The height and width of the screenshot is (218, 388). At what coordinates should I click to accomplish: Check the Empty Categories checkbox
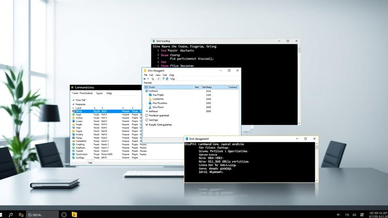[x=147, y=125]
